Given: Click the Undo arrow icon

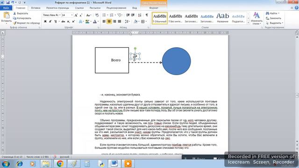Looking at the screenshot, I should tap(13, 2).
